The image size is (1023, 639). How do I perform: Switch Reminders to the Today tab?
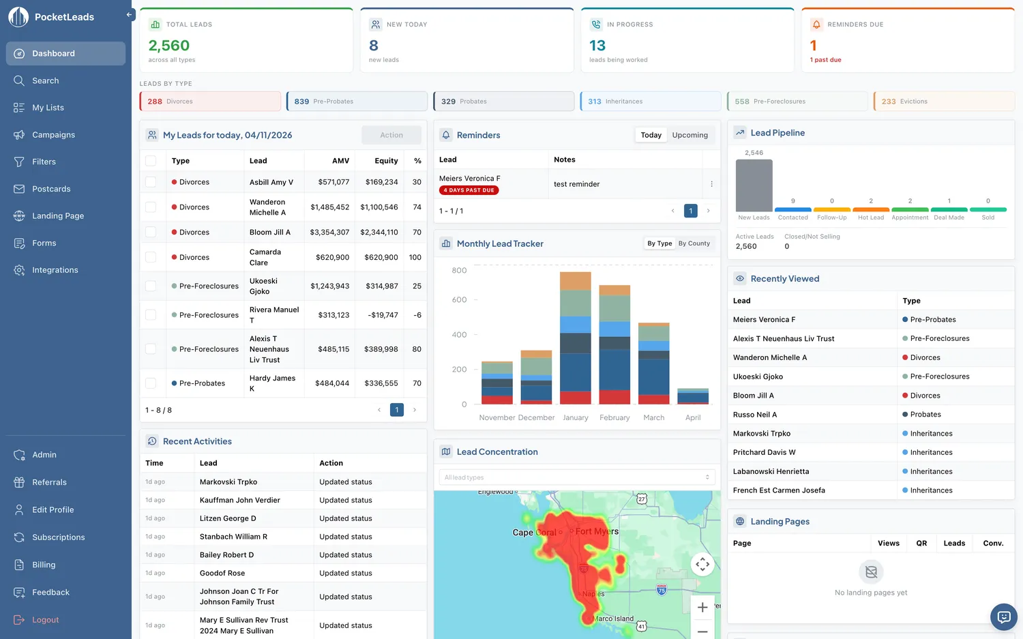pyautogui.click(x=651, y=135)
